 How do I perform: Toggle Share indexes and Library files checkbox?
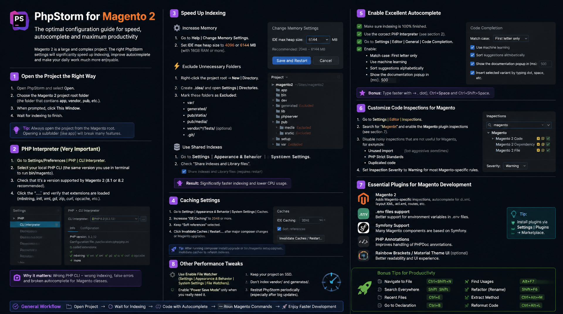184,171
